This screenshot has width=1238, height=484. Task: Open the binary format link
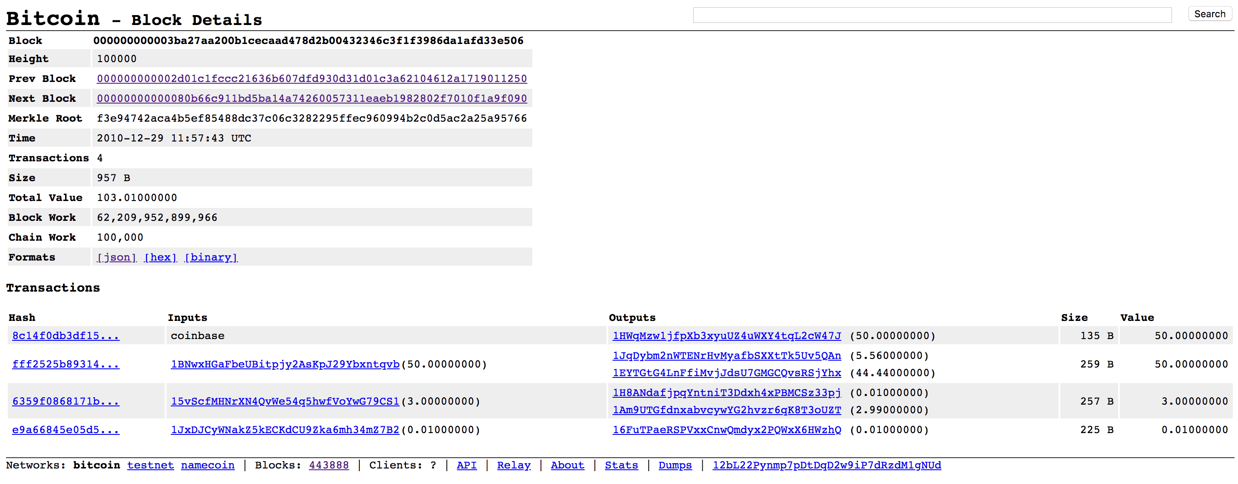coord(211,257)
